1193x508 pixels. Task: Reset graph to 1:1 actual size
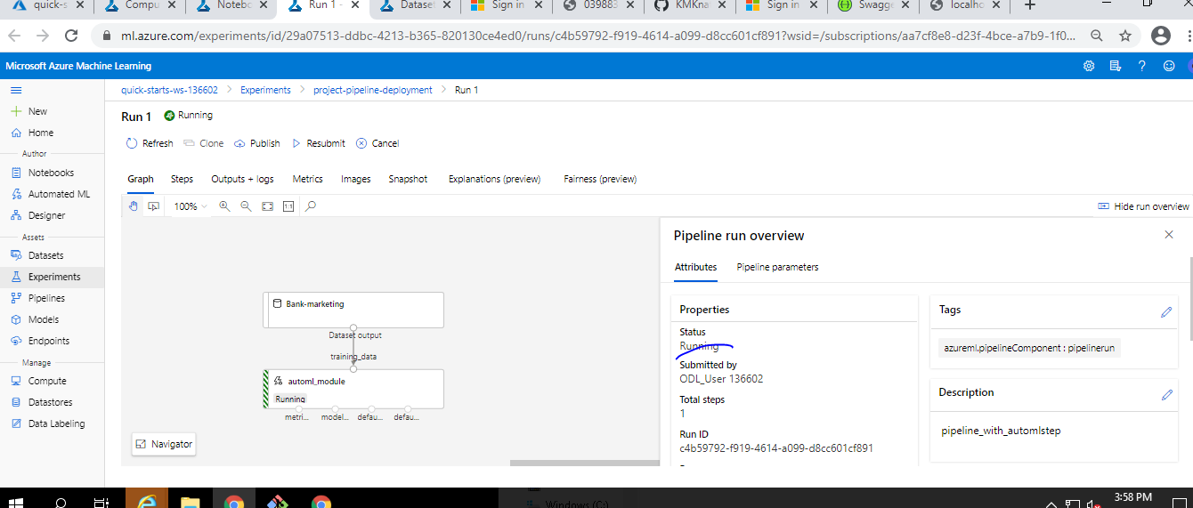288,206
